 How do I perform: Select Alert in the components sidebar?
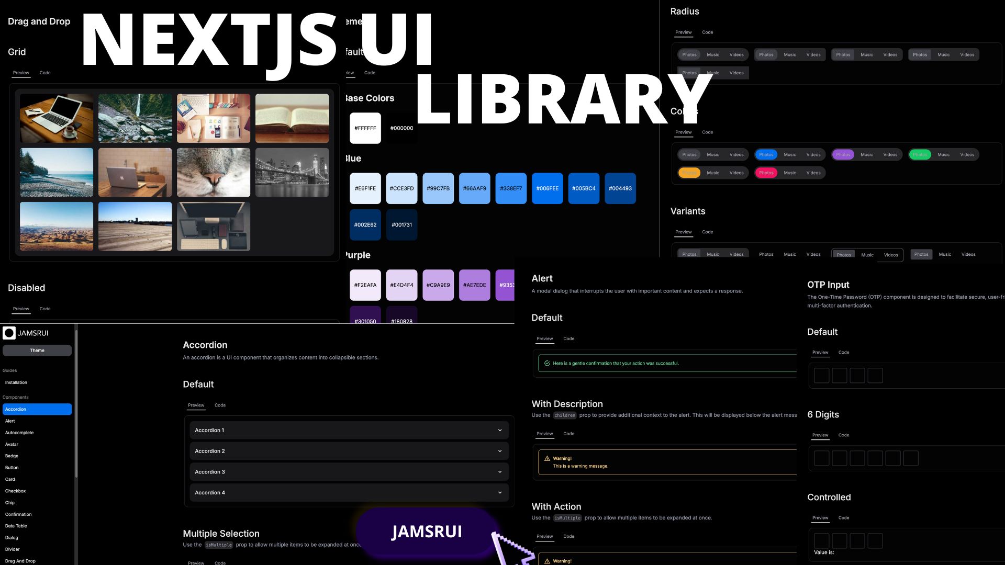pos(10,421)
